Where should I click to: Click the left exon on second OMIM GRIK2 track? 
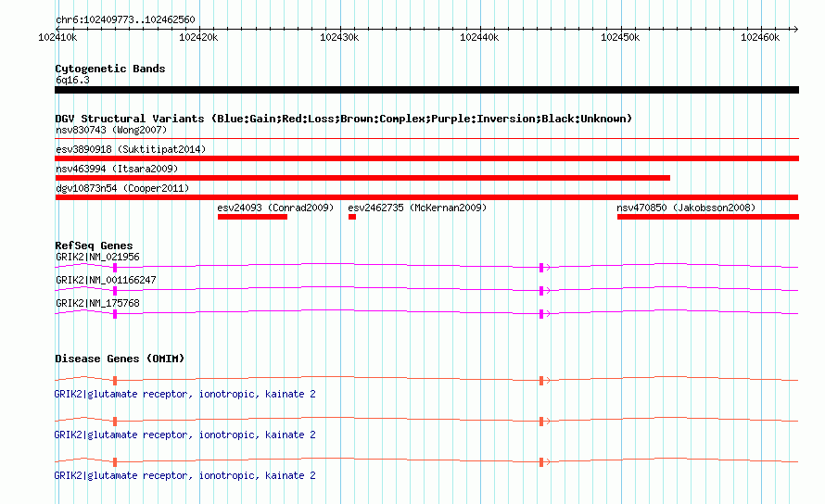[115, 422]
